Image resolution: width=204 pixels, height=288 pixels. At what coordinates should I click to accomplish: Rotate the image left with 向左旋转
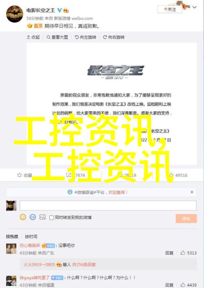tap(85, 37)
